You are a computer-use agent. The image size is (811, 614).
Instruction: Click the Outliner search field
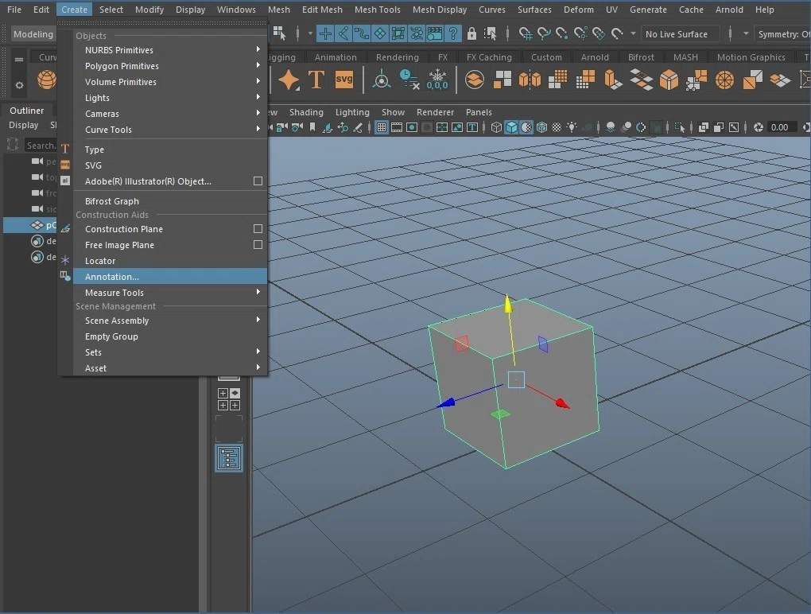pyautogui.click(x=41, y=146)
